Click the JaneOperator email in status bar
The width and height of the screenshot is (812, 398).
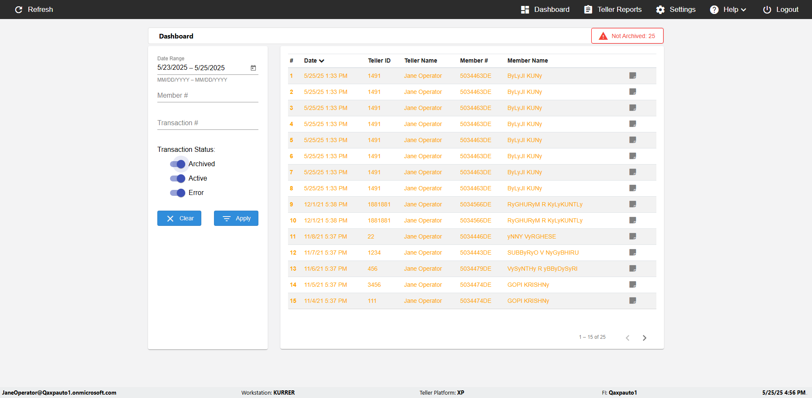click(x=59, y=393)
